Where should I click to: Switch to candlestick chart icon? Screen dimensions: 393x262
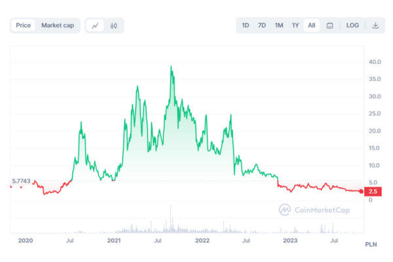(x=113, y=26)
